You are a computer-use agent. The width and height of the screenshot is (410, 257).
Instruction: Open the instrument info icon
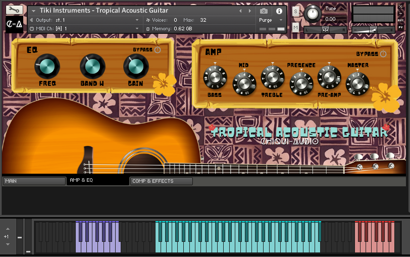tap(279, 11)
